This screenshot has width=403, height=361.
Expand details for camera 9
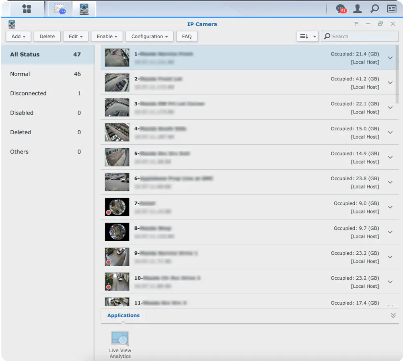tap(390, 257)
